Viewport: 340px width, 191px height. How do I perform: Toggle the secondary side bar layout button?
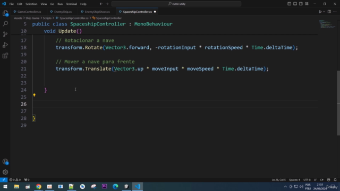point(301,4)
